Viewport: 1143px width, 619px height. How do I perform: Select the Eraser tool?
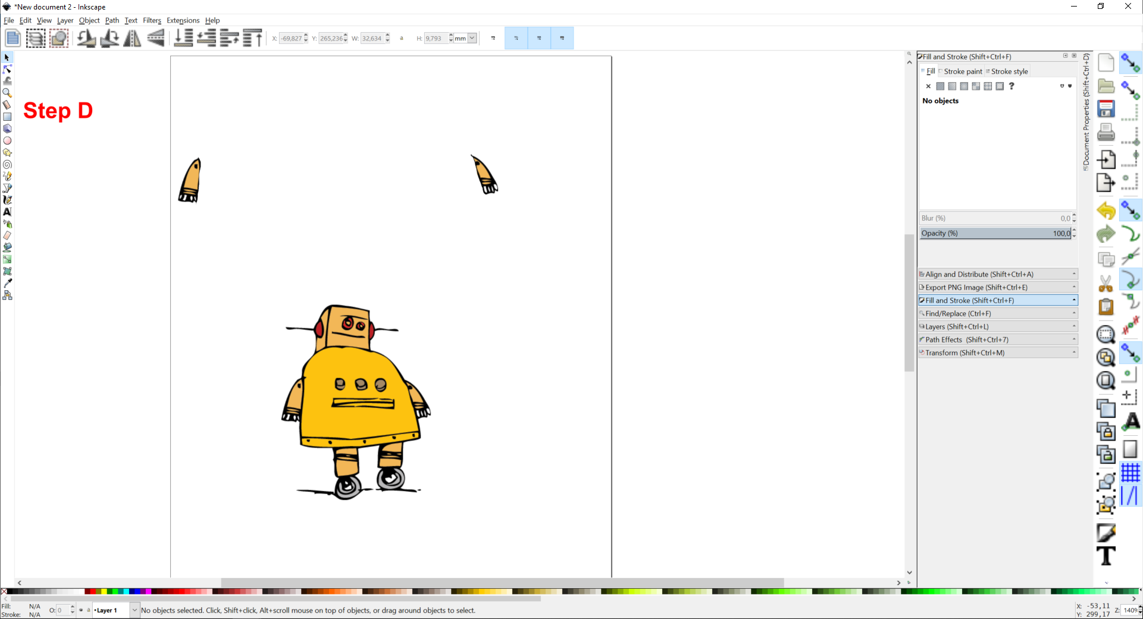pos(7,236)
